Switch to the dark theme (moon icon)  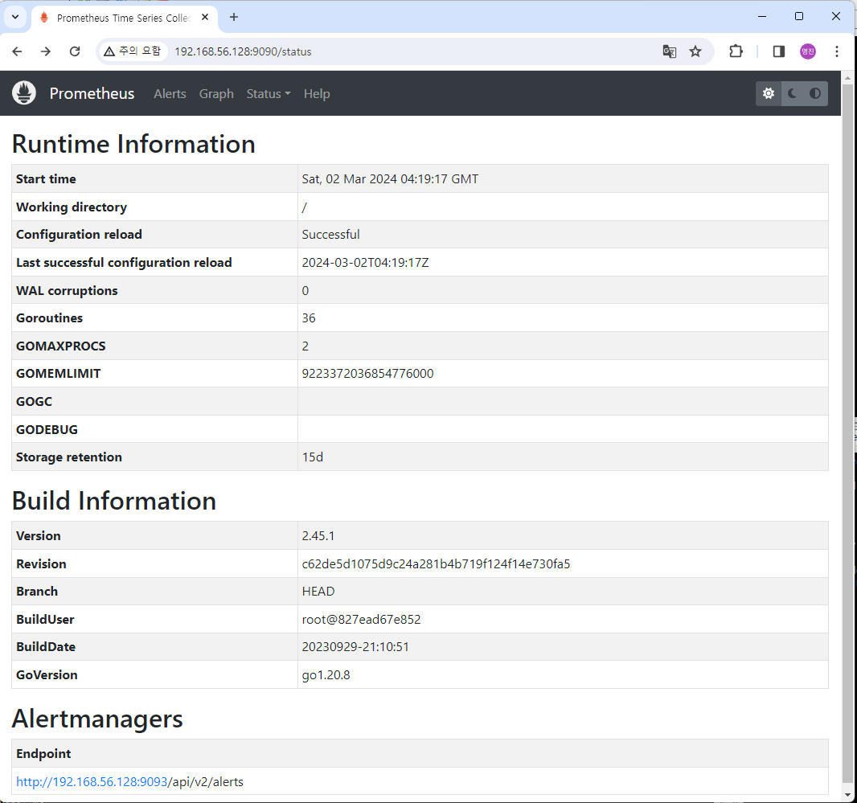(x=793, y=93)
